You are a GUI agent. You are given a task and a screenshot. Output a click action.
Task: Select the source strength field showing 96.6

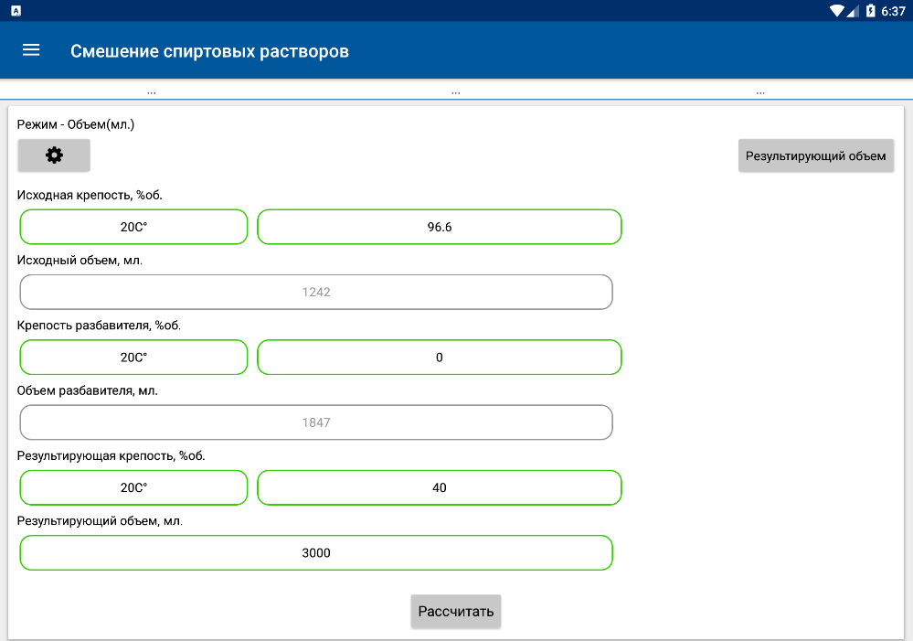coord(440,227)
